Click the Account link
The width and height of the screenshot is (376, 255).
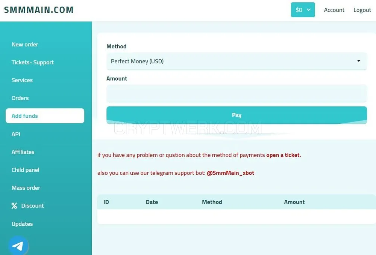click(334, 10)
